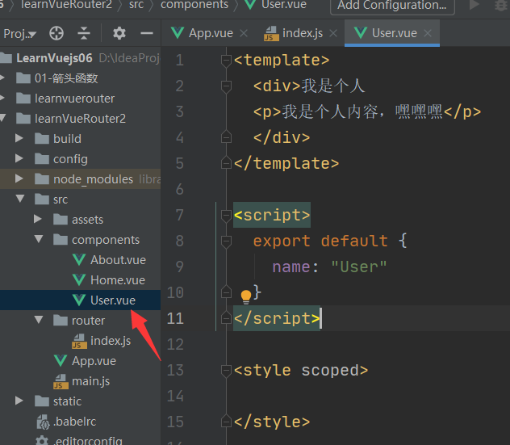The width and height of the screenshot is (510, 445).
Task: Click the Run play icon in toolbar
Action: (x=474, y=5)
